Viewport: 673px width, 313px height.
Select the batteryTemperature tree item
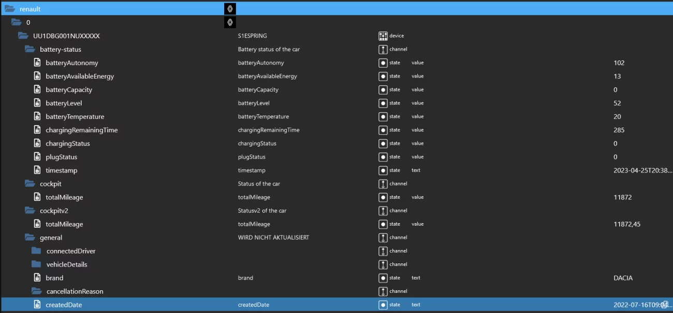click(75, 117)
